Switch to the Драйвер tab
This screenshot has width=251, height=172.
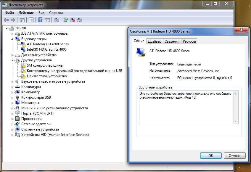click(155, 41)
